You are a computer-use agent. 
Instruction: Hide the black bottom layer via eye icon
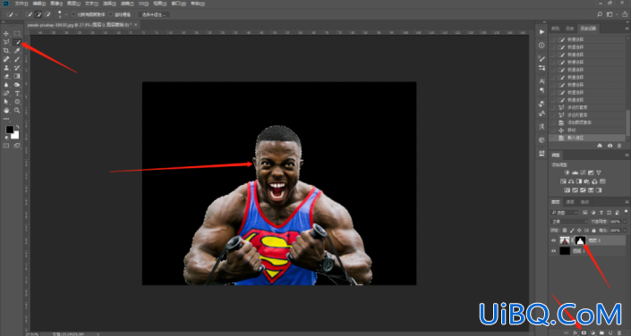553,251
